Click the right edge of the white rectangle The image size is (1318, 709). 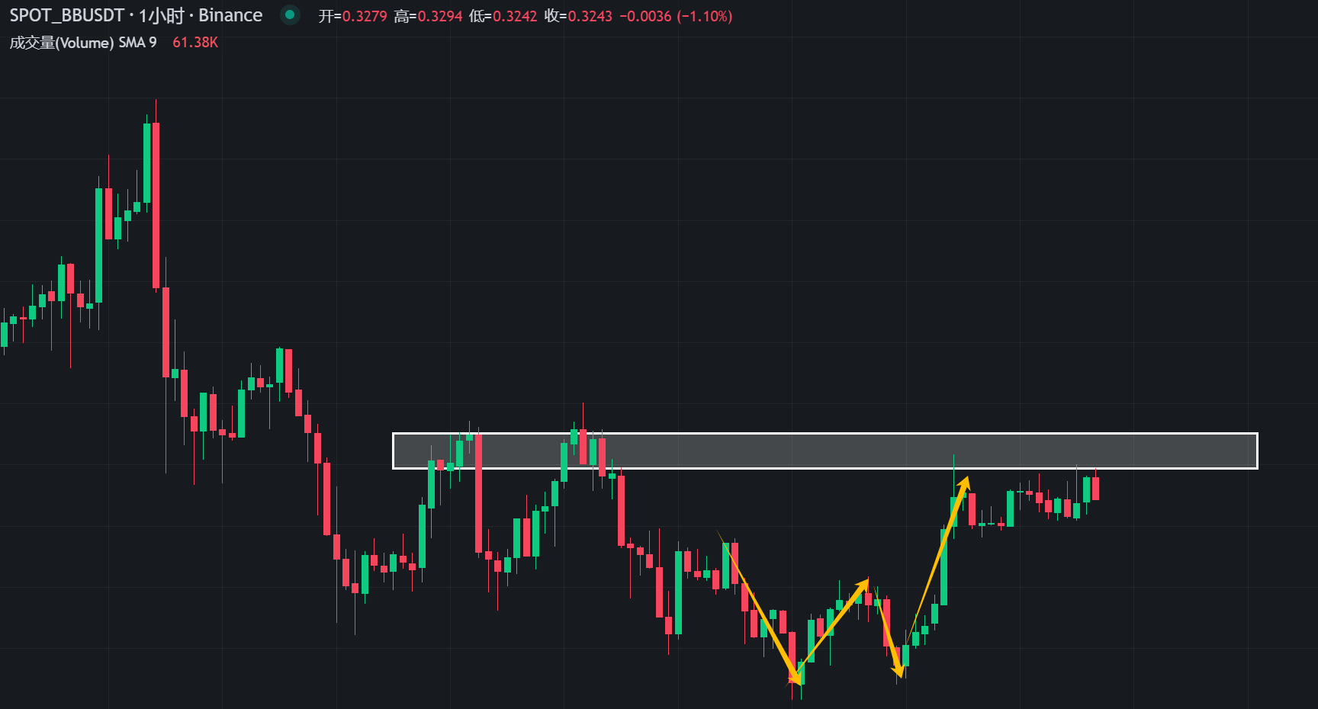pos(1257,451)
